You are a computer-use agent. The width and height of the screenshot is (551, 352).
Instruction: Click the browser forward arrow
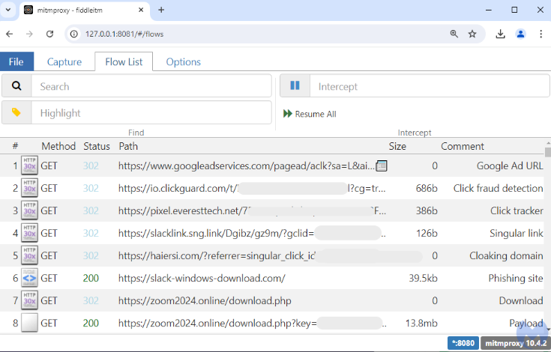pos(29,34)
